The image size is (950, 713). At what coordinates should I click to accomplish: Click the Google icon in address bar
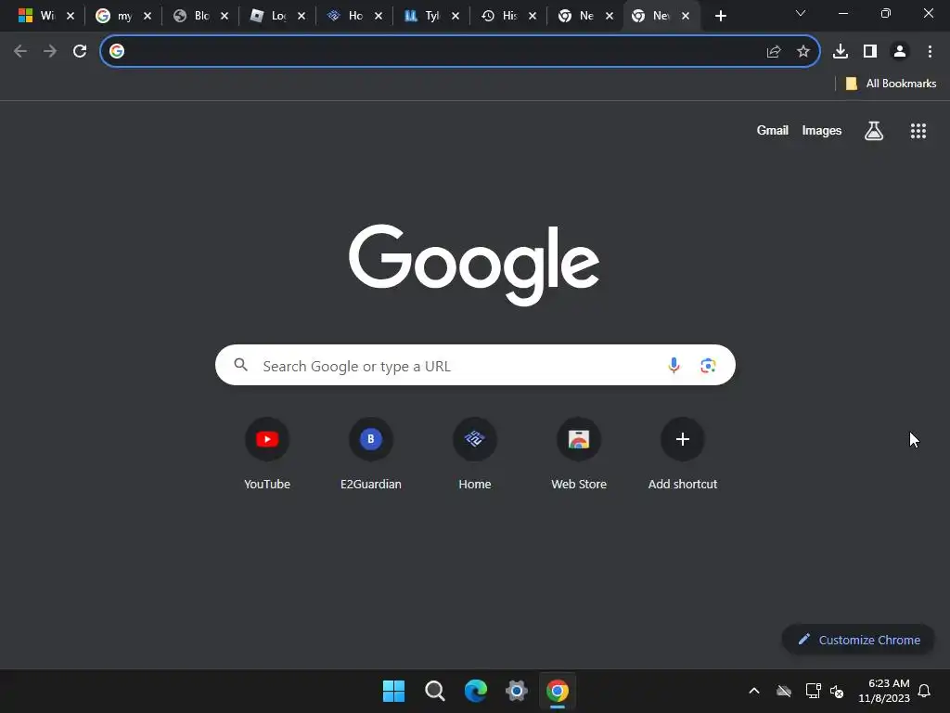pos(117,51)
